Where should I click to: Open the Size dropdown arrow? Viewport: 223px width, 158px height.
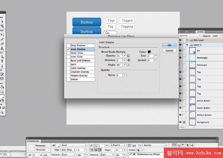pos(156,56)
